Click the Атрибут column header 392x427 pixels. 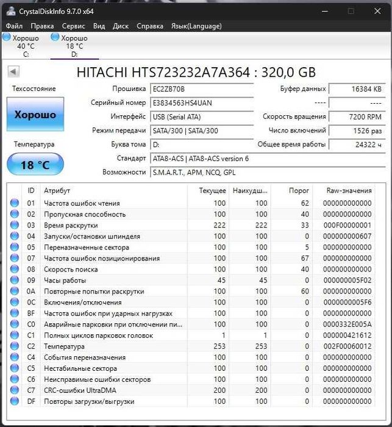tap(113, 190)
